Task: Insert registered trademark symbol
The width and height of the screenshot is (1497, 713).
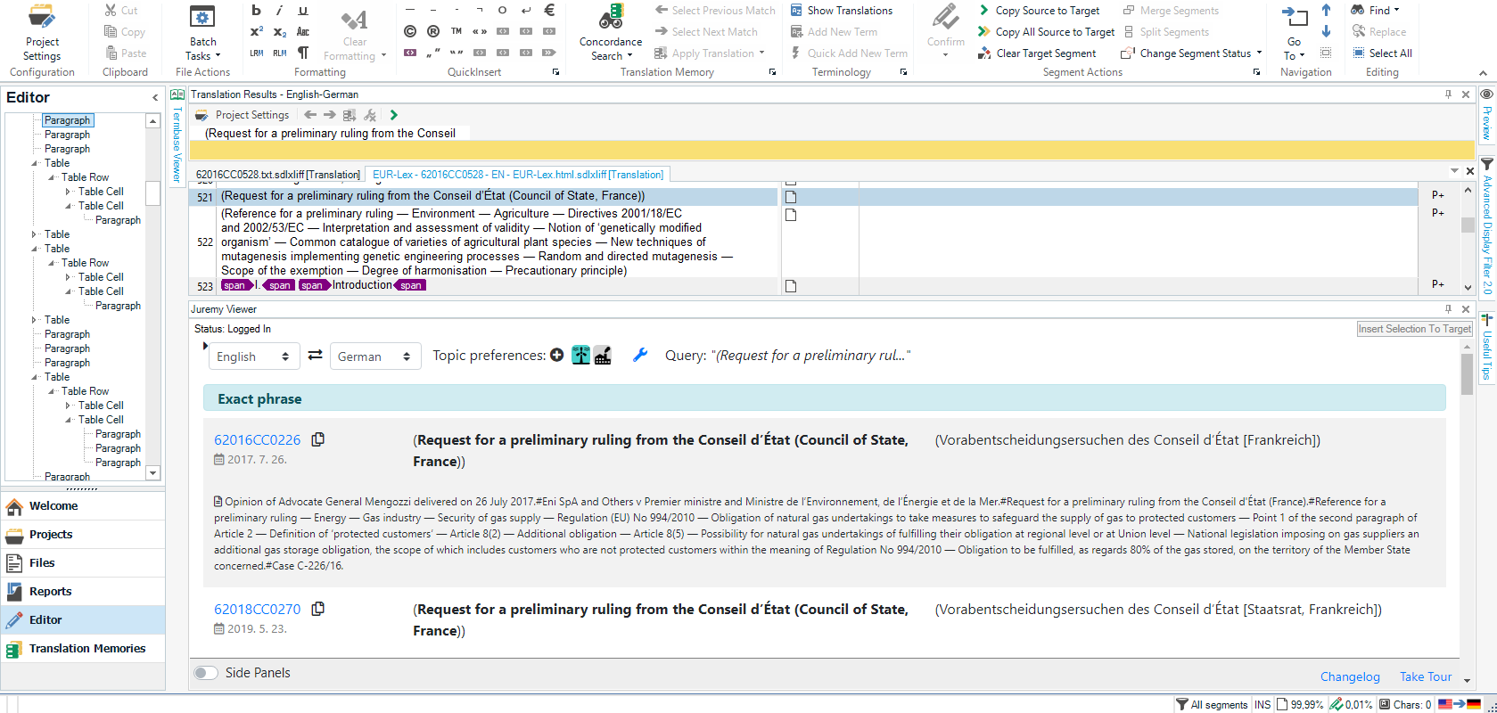Action: [433, 31]
